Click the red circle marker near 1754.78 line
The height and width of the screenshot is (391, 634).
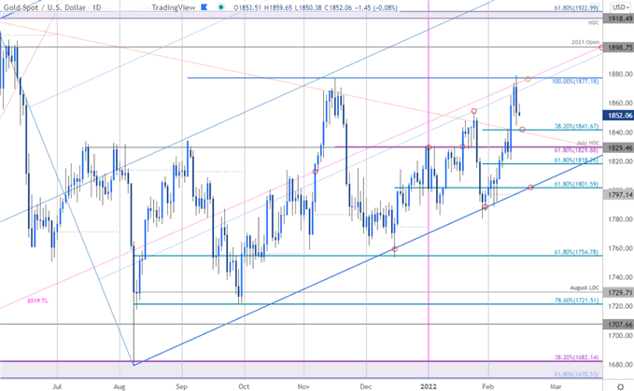(x=395, y=248)
